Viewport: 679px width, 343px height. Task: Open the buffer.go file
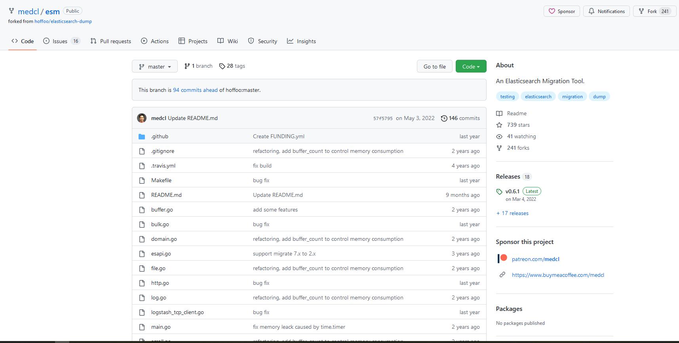click(162, 210)
